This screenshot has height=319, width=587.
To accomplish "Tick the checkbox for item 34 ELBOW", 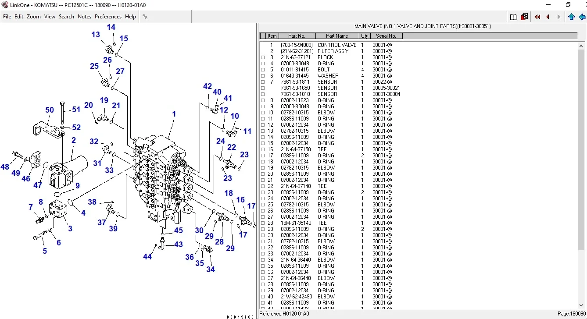I will pyautogui.click(x=263, y=260).
